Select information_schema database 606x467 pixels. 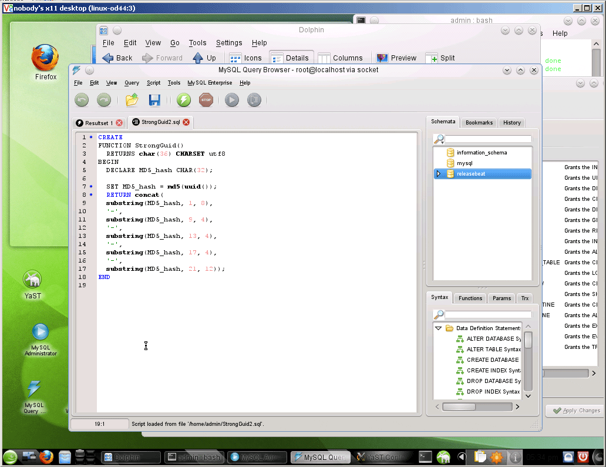pos(482,153)
